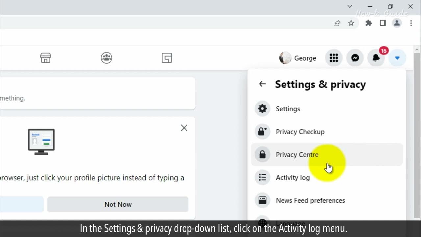Open the Gaming icon in the navigation bar

[x=167, y=58]
